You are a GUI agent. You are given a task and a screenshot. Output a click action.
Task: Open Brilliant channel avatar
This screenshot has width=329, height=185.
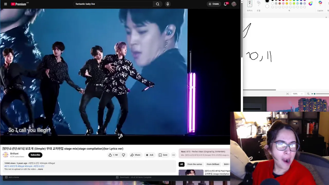point(5,155)
